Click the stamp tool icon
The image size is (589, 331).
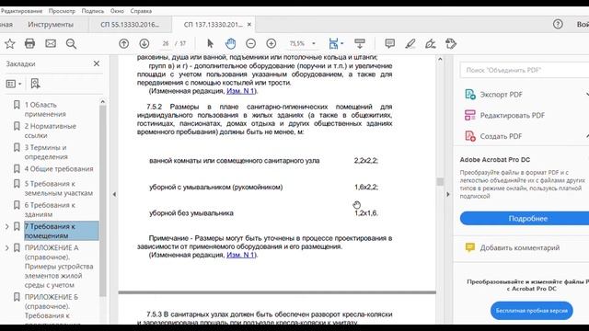point(451,44)
